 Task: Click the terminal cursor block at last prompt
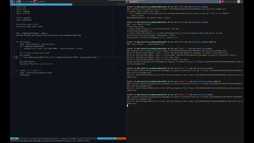127,106
